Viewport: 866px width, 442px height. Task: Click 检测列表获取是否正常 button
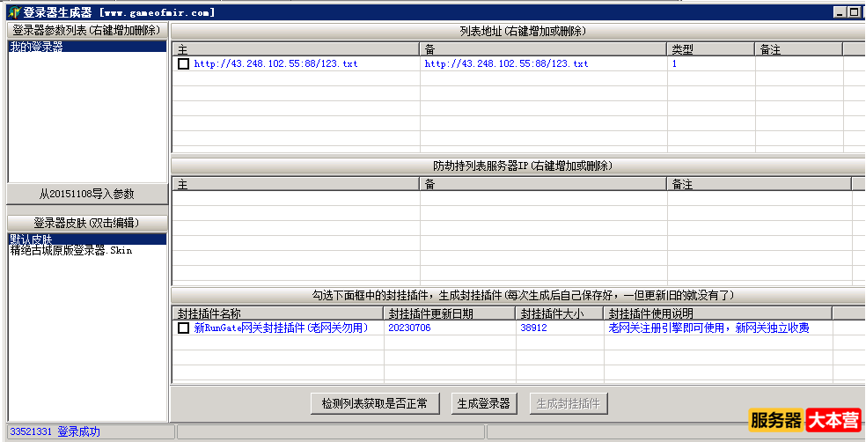[374, 403]
